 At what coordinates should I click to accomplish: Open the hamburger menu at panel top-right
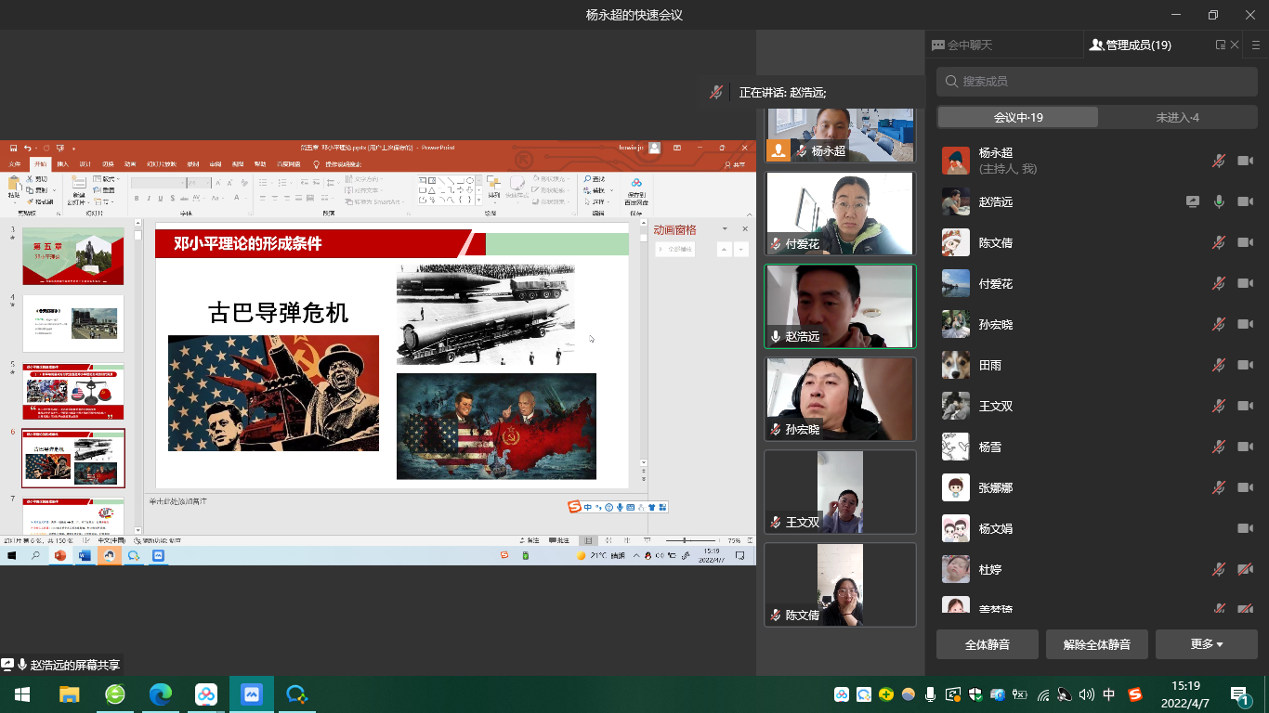coord(1256,45)
